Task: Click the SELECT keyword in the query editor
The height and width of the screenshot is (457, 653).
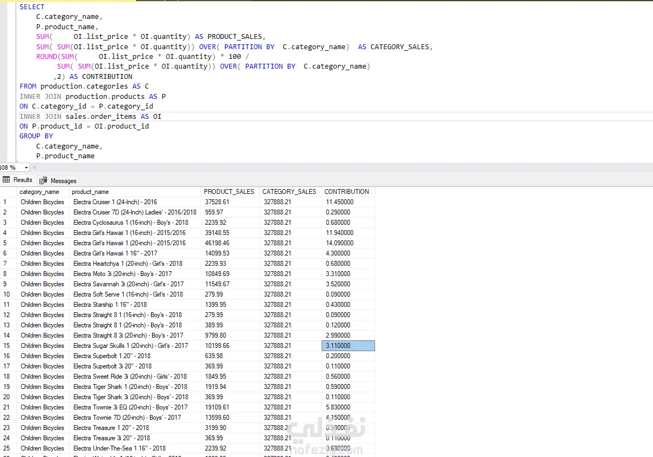Action: pyautogui.click(x=32, y=7)
